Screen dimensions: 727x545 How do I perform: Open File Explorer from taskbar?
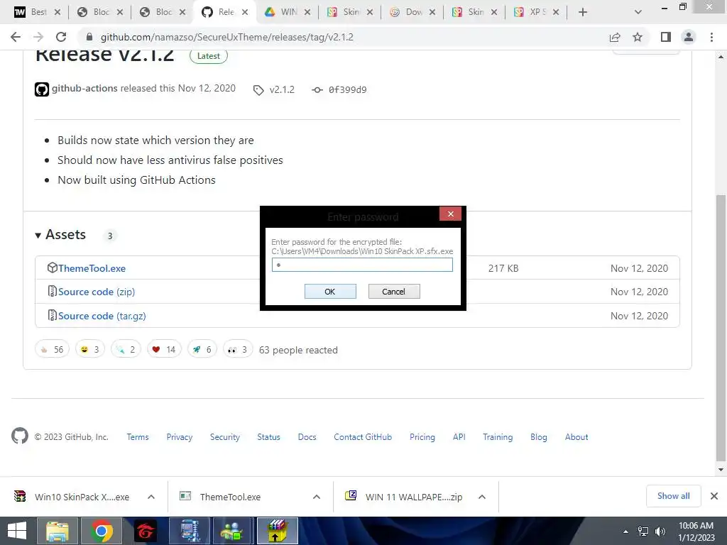click(x=57, y=531)
